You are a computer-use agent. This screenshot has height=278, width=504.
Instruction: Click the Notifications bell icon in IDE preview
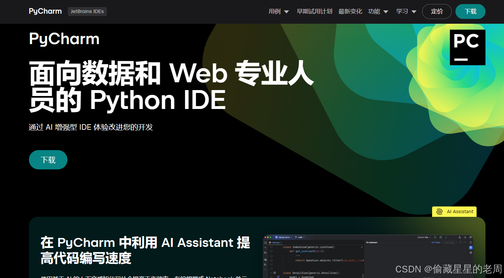471,242
